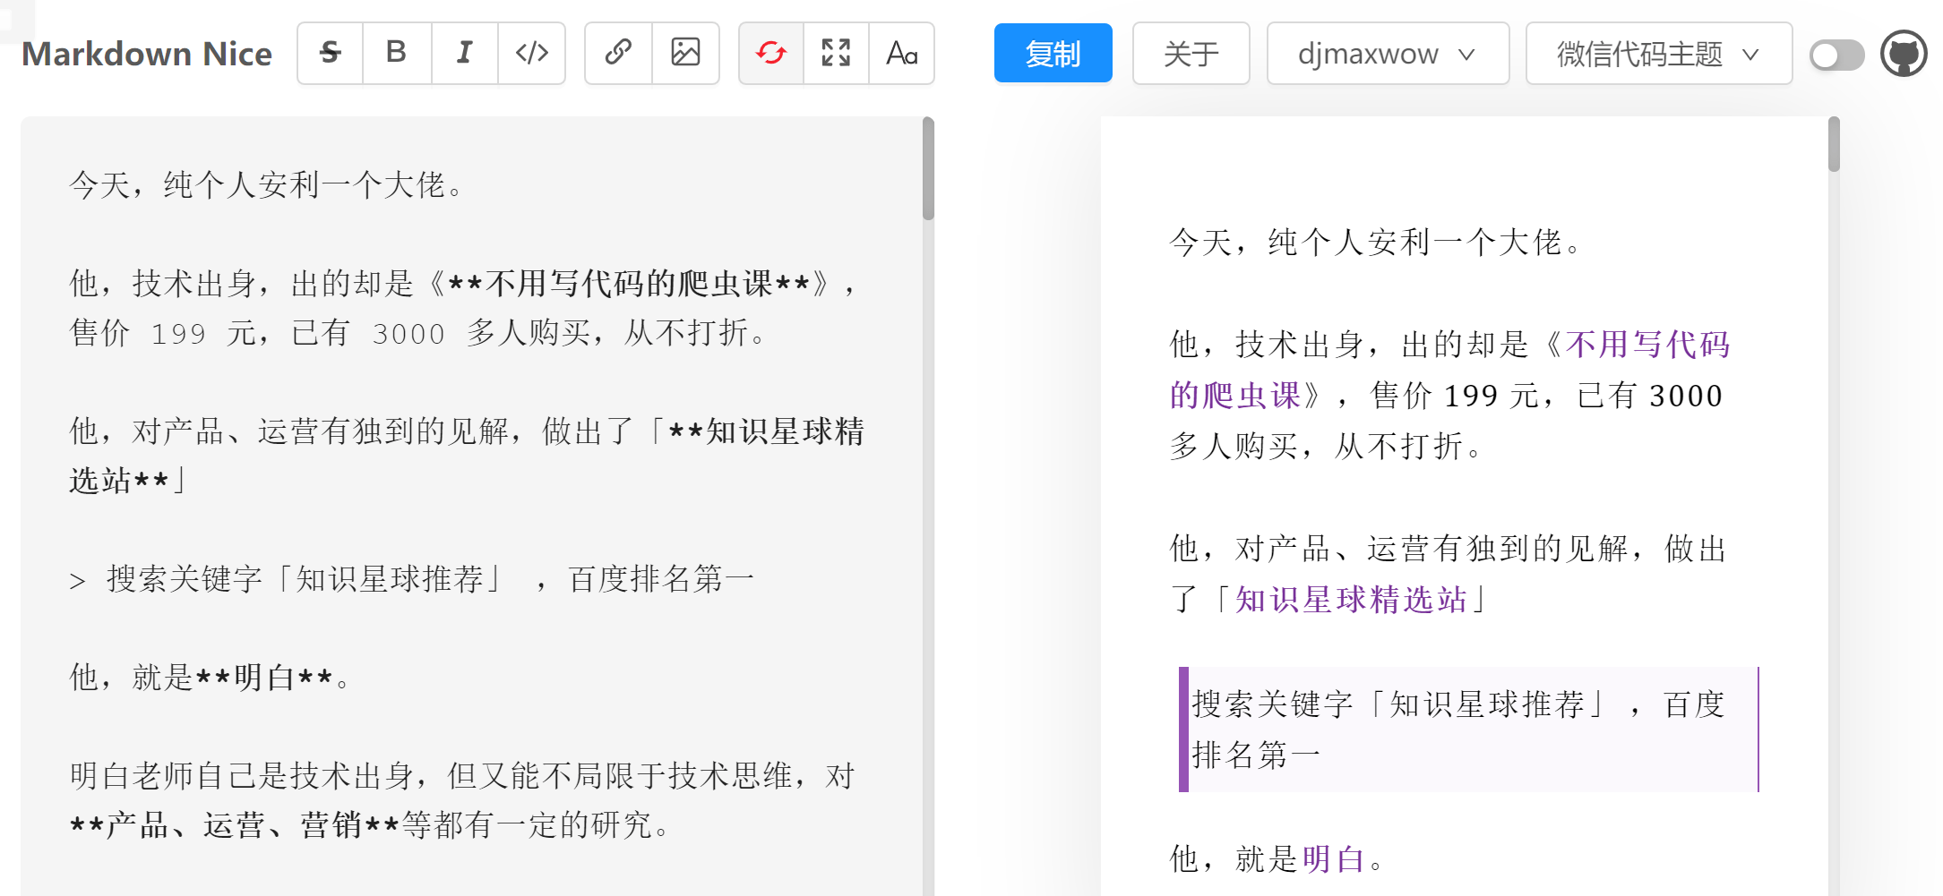Expand the djmaxwow dropdown

pos(1388,54)
